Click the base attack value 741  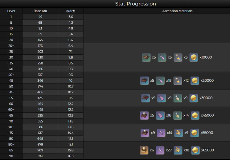tap(40, 156)
